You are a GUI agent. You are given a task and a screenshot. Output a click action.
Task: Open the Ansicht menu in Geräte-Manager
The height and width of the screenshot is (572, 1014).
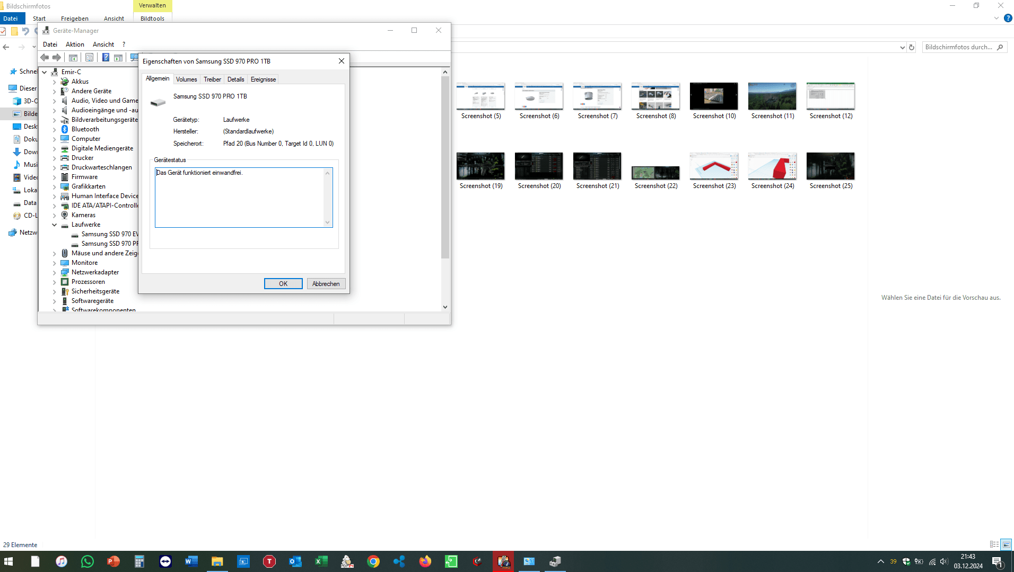point(103,44)
